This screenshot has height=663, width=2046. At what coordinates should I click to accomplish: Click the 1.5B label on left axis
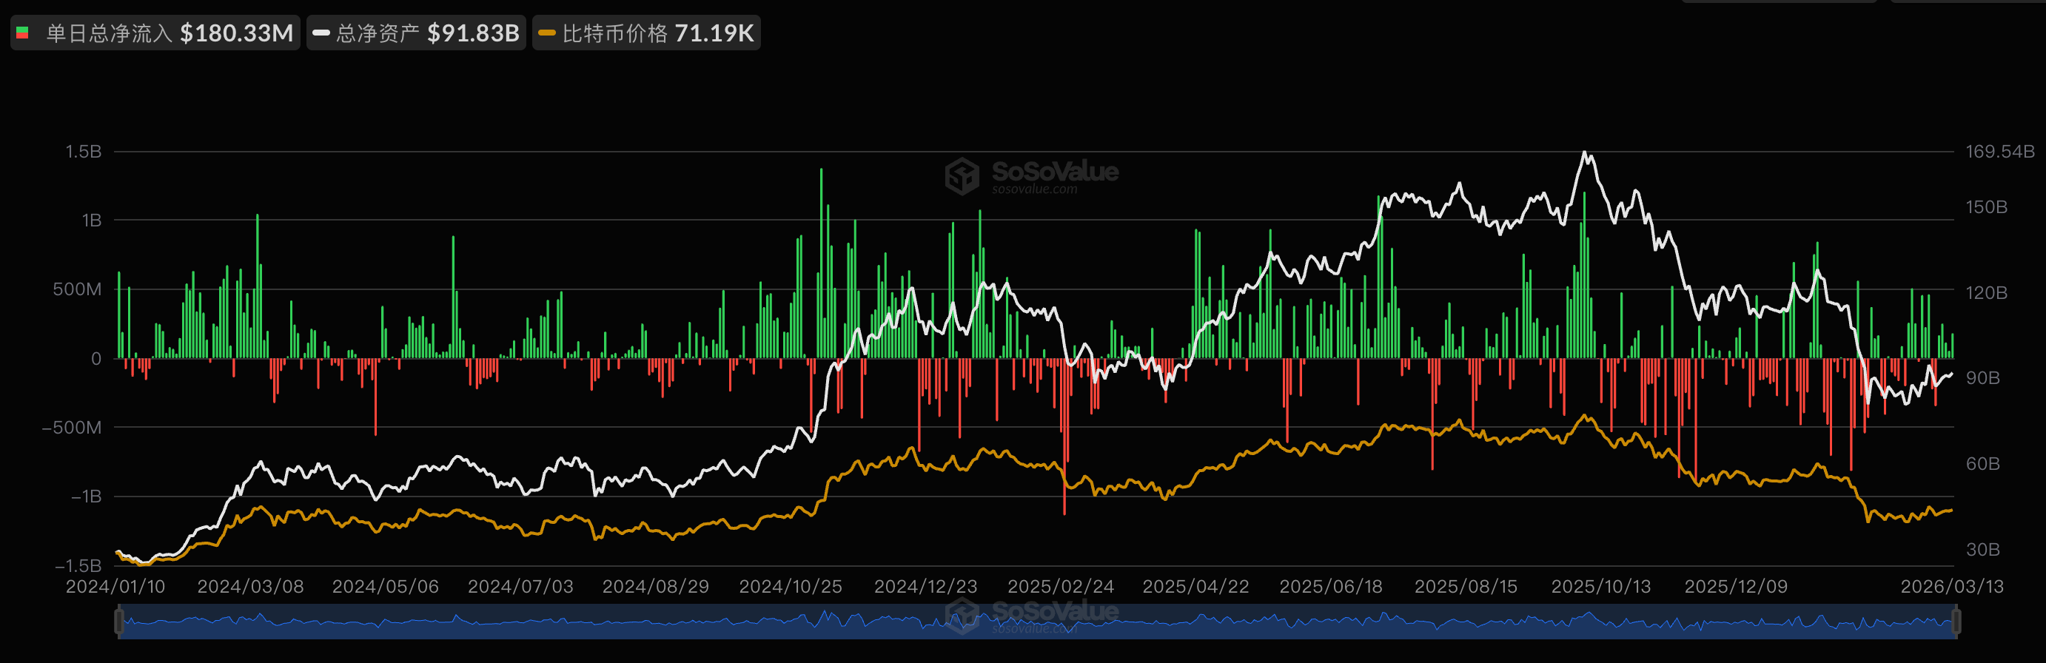[84, 152]
